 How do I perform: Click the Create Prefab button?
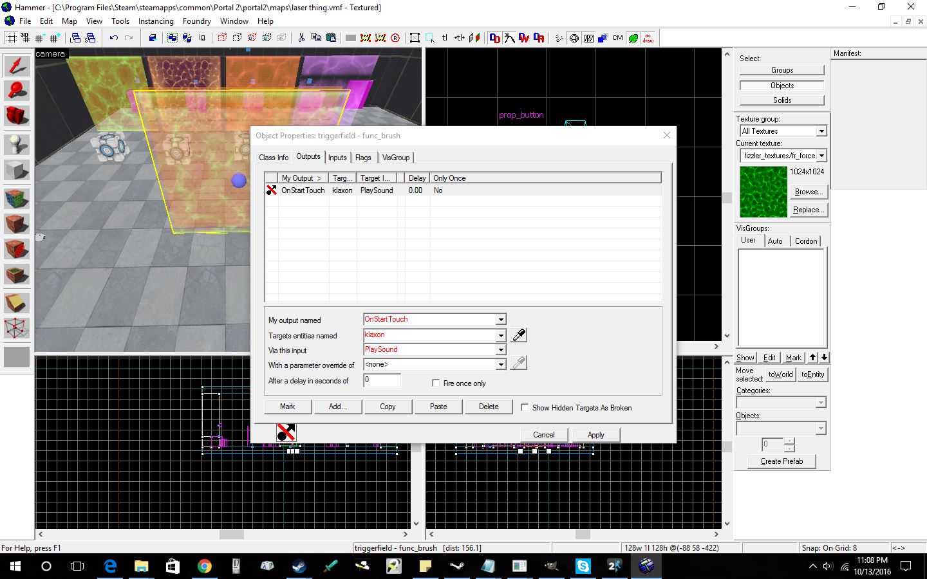(x=782, y=461)
